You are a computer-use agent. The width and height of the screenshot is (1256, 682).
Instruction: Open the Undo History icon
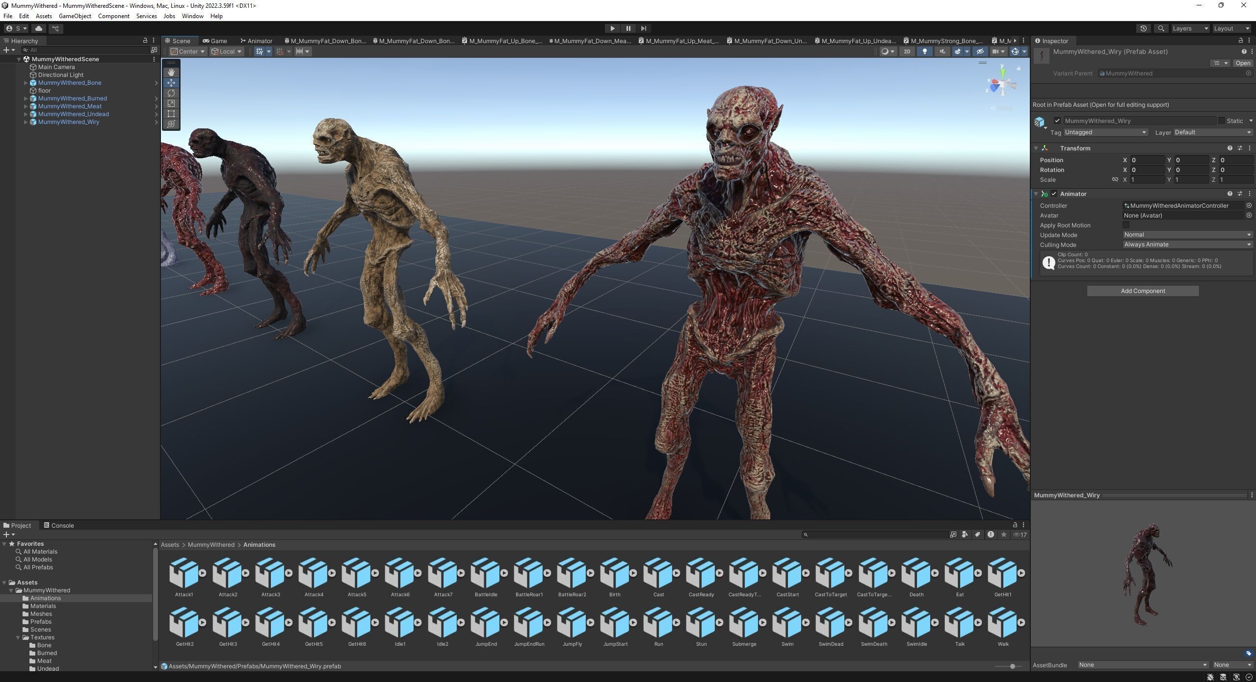(x=1144, y=28)
